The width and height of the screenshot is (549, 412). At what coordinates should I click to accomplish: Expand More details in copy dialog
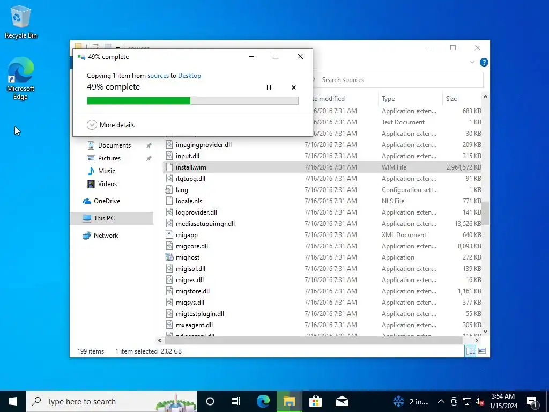pos(110,124)
